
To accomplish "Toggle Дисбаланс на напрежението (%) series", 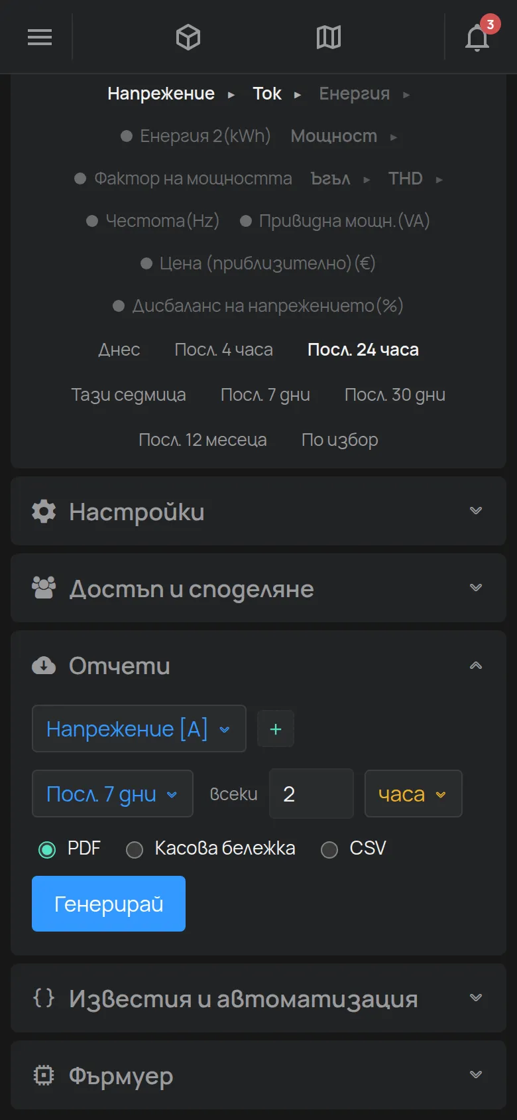I will [258, 306].
